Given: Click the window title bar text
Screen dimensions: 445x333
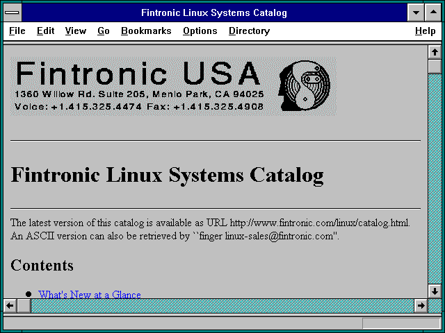Looking at the screenshot, I should click(214, 12).
